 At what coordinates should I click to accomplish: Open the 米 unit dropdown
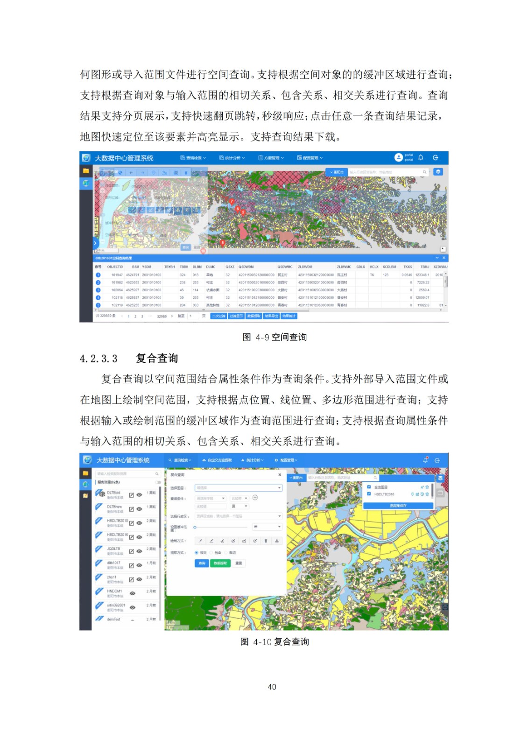coord(267,527)
